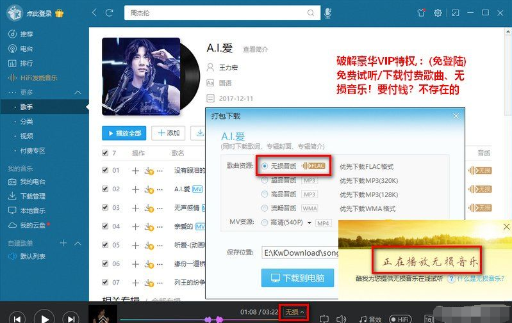
Task: Select 付费专区 in the sidebar
Action: pos(33,150)
